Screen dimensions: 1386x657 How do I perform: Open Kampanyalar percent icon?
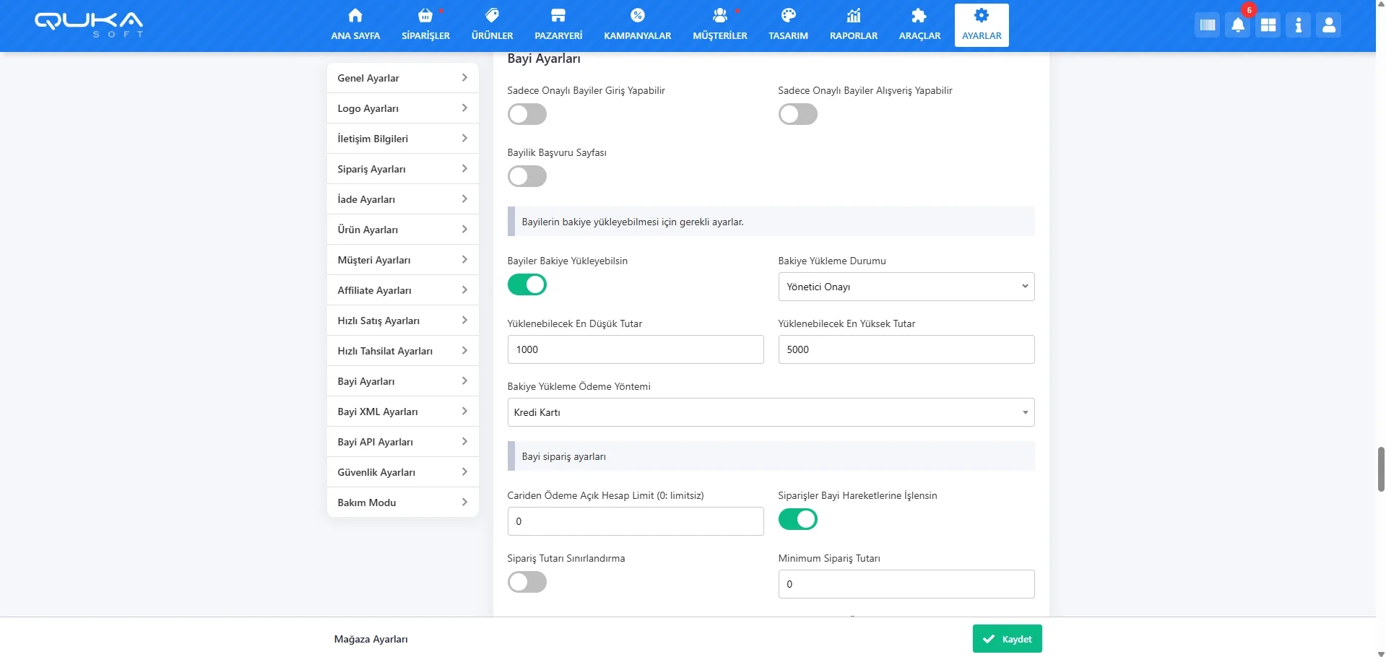coord(637,25)
